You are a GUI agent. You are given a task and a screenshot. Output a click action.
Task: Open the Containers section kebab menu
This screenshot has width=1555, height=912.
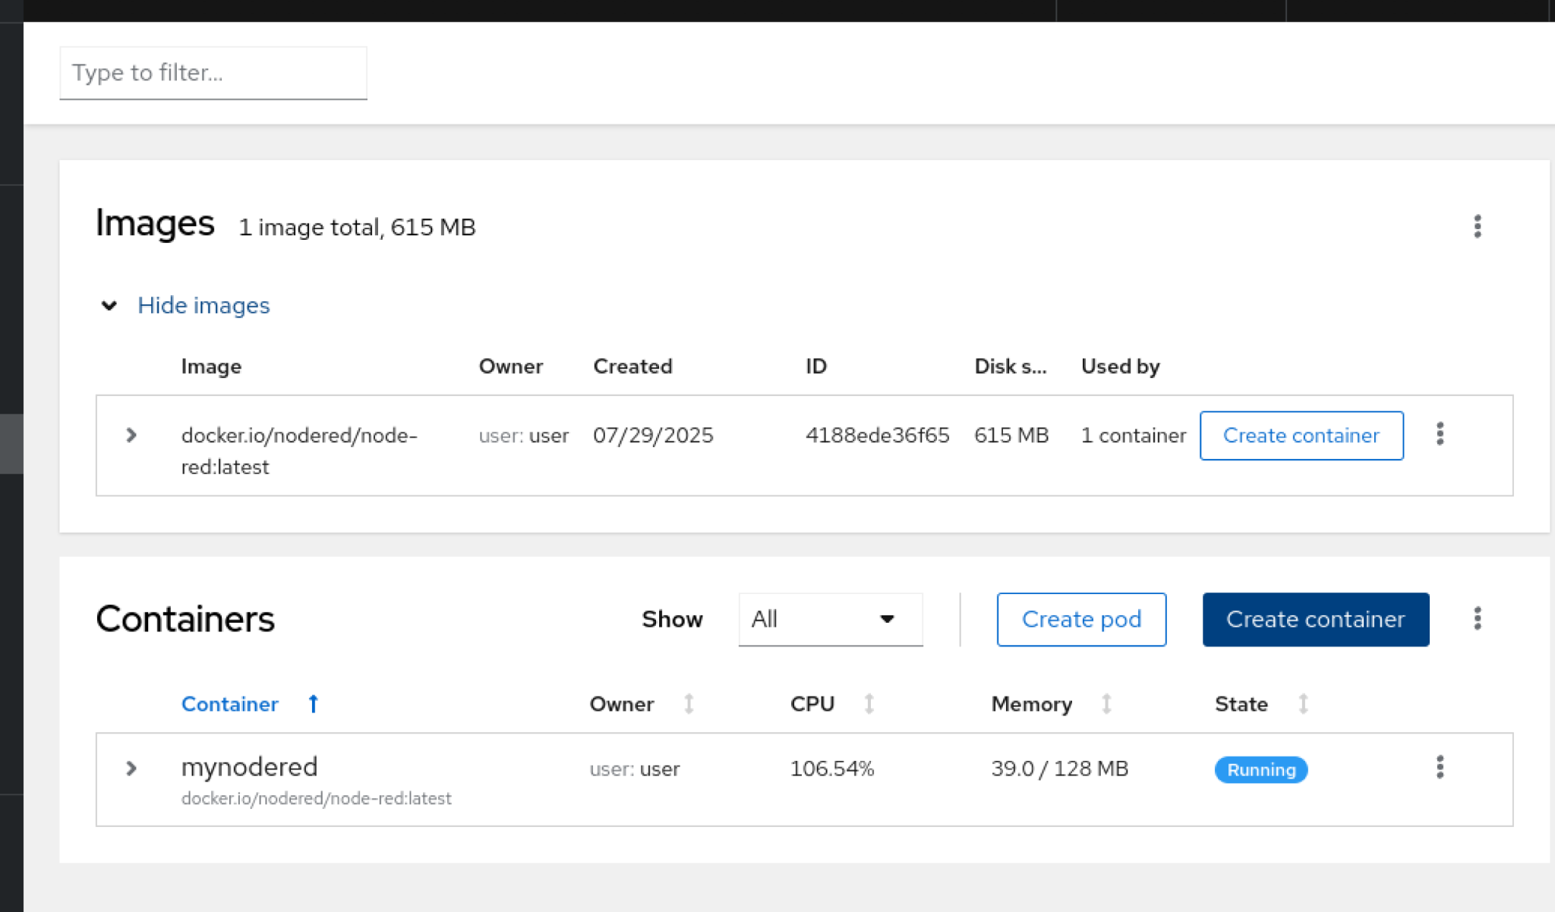[x=1477, y=618]
